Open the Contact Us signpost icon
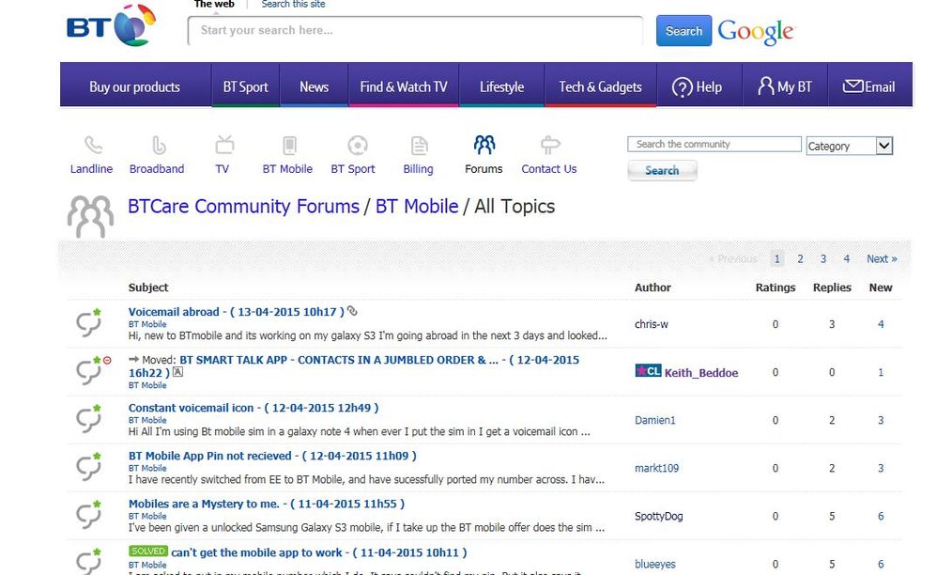Viewport: 937px width, 575px height. pyautogui.click(x=550, y=146)
